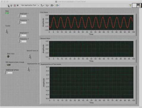
Task: Toggle the Slow View round button
Action: (8, 56)
